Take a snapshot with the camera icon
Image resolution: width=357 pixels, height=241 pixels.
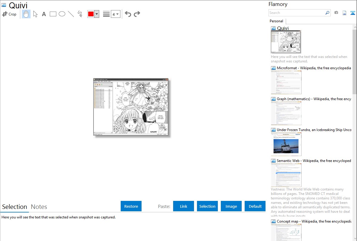336,13
